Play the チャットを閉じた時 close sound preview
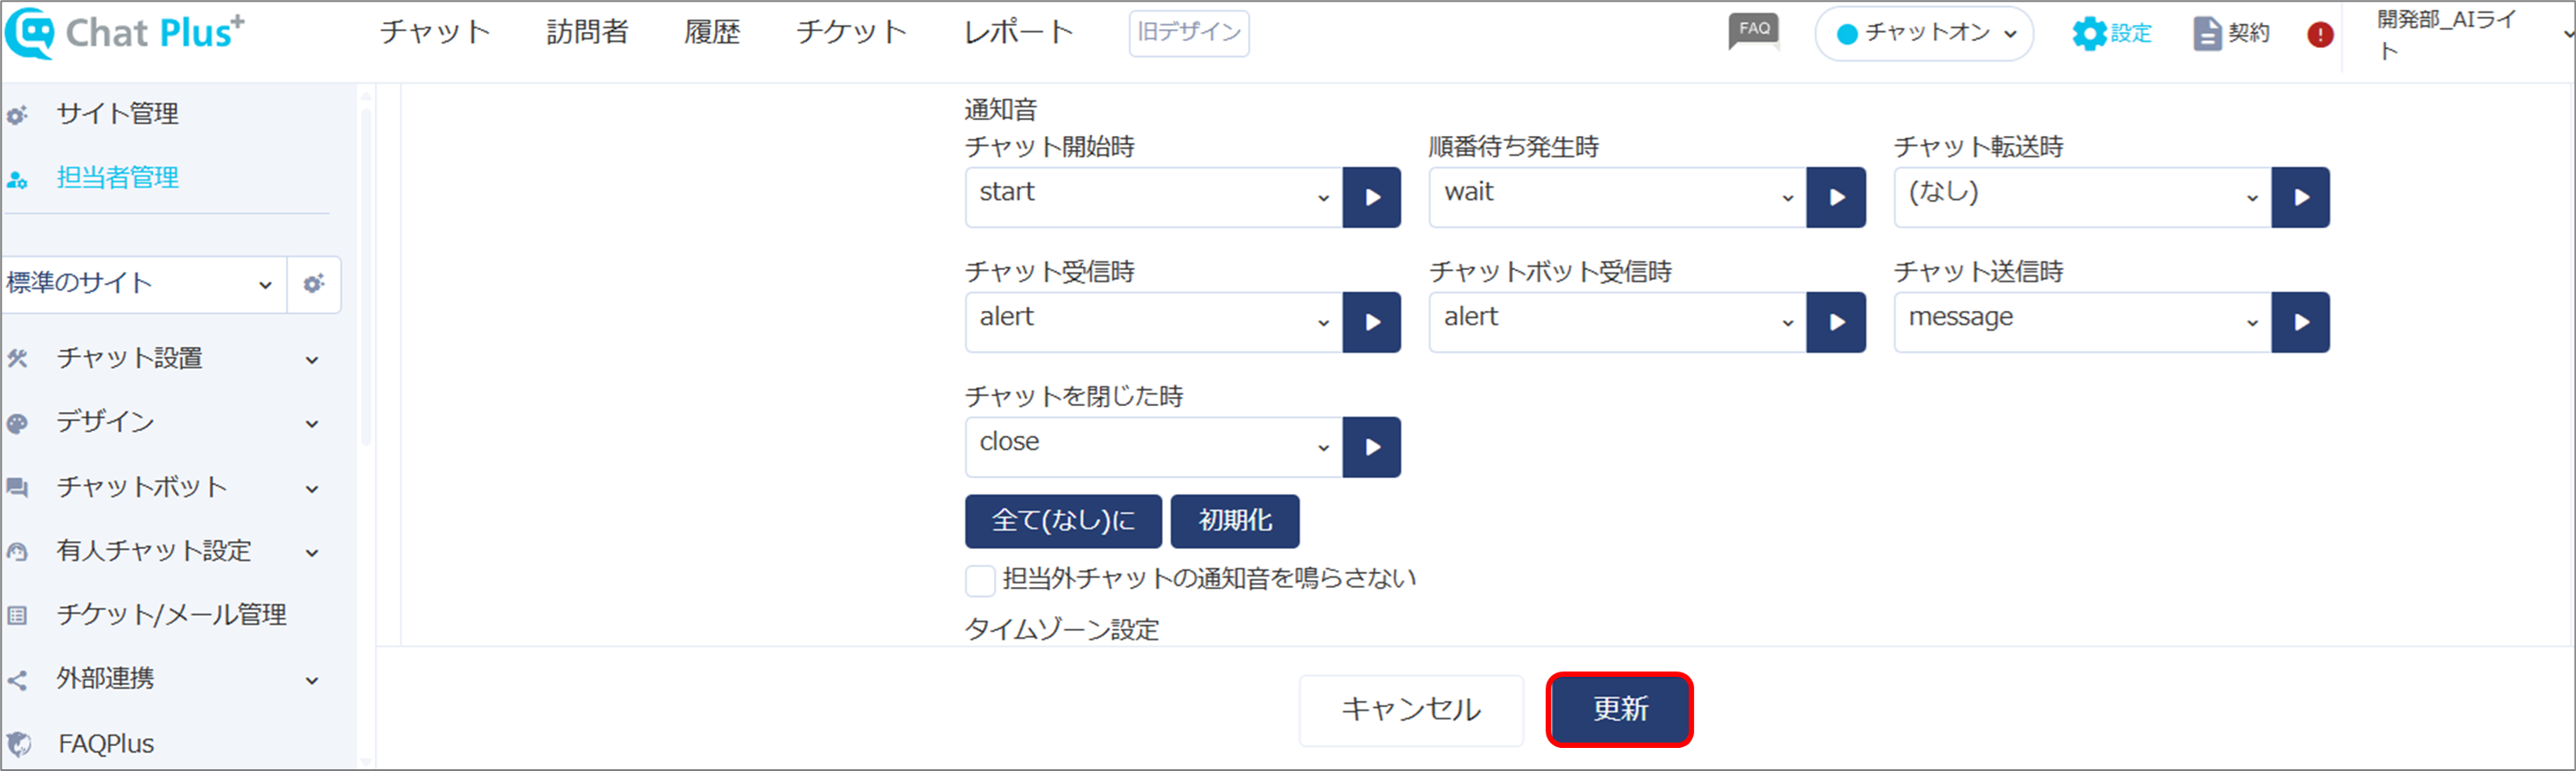The width and height of the screenshot is (2576, 771). (1371, 447)
